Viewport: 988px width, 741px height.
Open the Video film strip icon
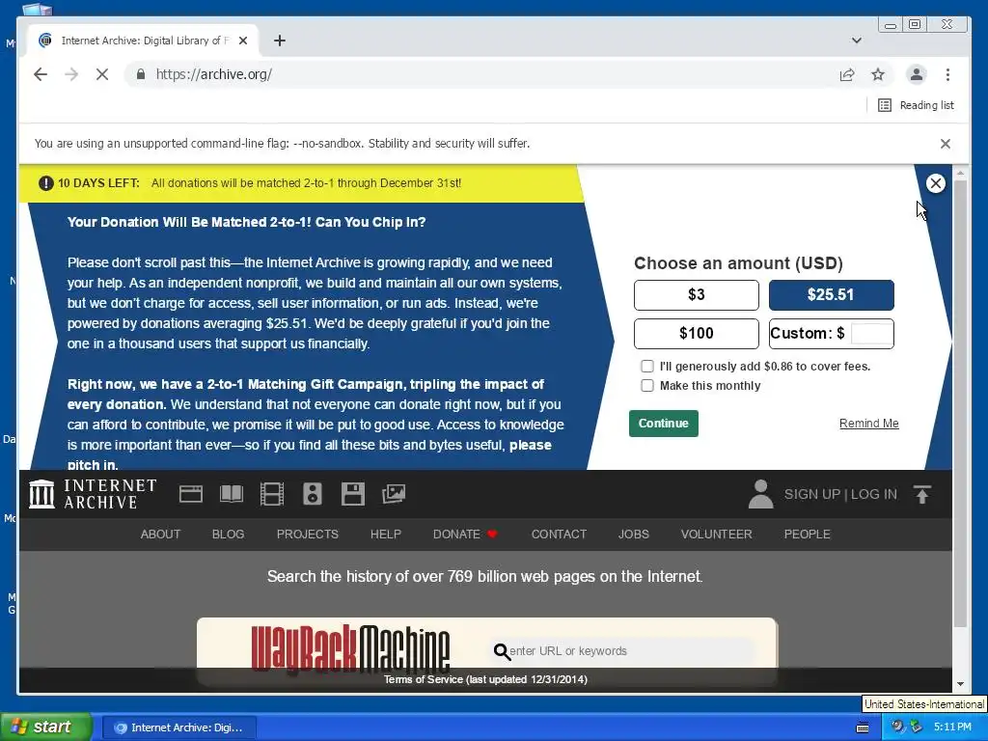point(272,494)
